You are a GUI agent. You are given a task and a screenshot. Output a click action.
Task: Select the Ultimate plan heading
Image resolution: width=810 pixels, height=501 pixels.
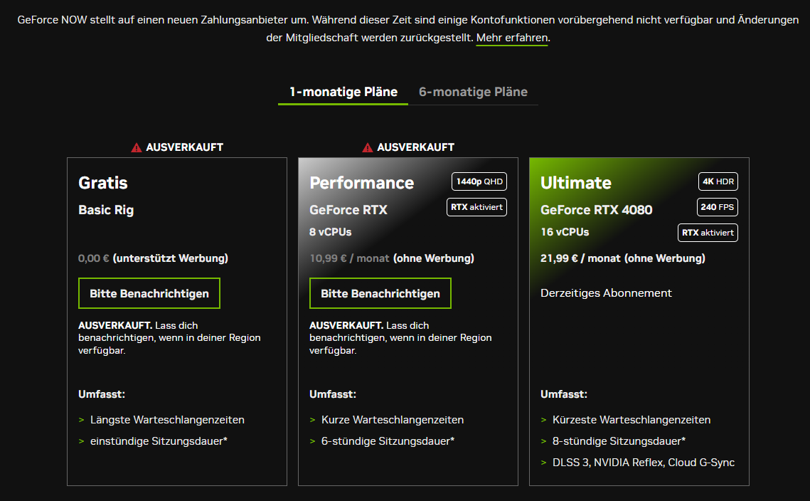click(x=576, y=182)
